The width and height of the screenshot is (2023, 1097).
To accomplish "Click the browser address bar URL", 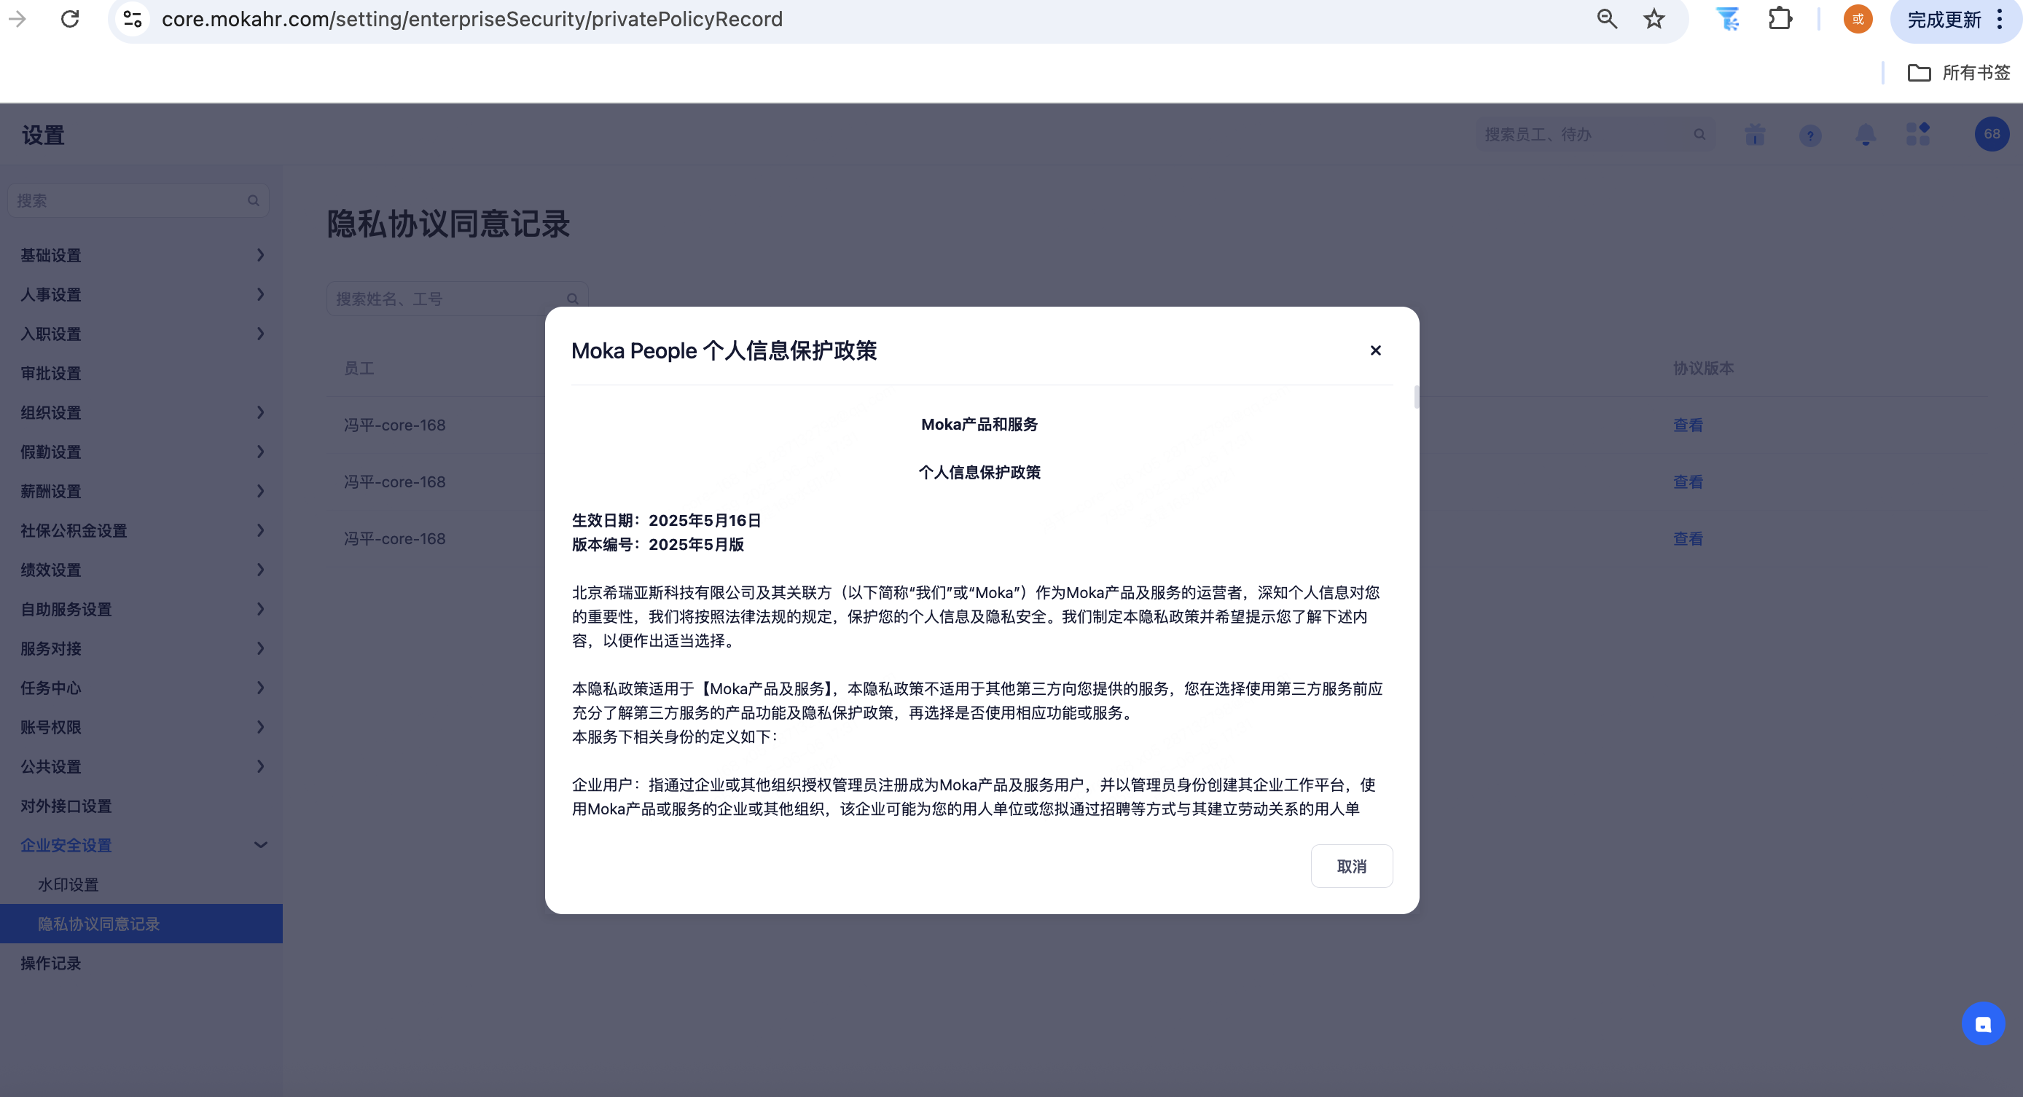I will pyautogui.click(x=472, y=19).
